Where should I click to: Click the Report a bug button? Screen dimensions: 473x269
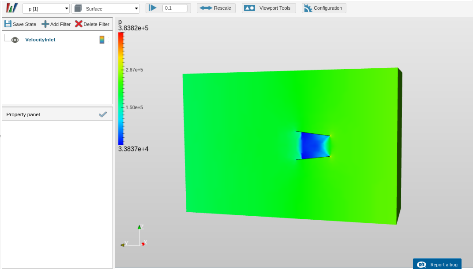click(x=437, y=264)
